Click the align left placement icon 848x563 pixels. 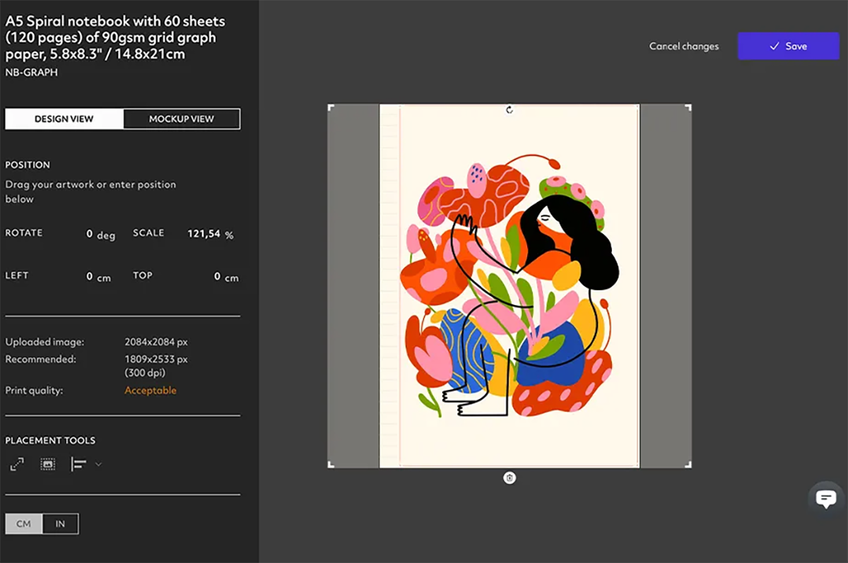[78, 464]
